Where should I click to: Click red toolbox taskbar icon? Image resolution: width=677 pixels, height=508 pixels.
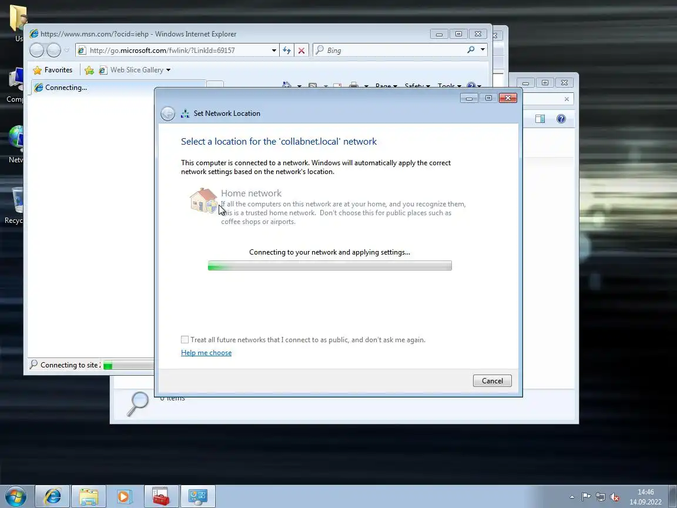point(161,496)
